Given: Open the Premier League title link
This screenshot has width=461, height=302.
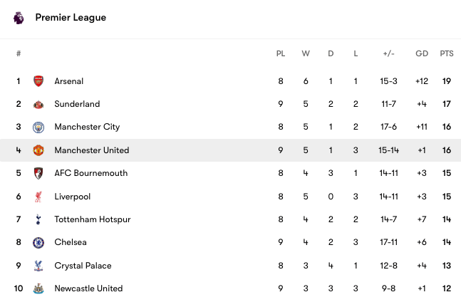Looking at the screenshot, I should (71, 18).
